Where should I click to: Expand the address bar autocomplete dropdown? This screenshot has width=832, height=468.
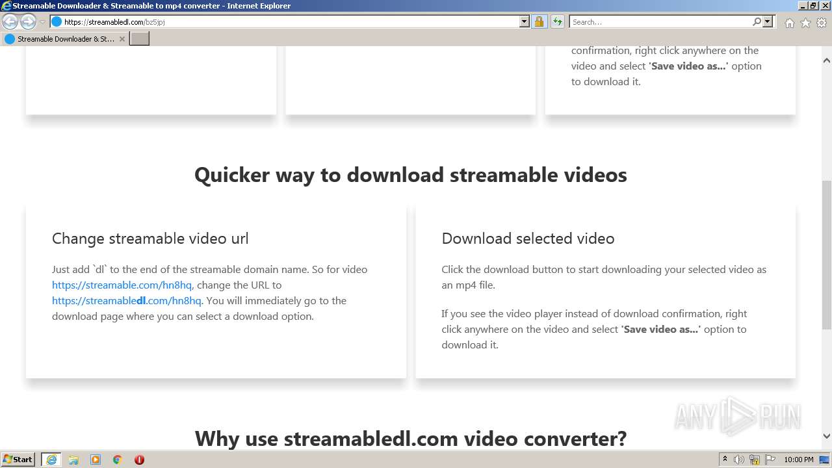tap(525, 21)
